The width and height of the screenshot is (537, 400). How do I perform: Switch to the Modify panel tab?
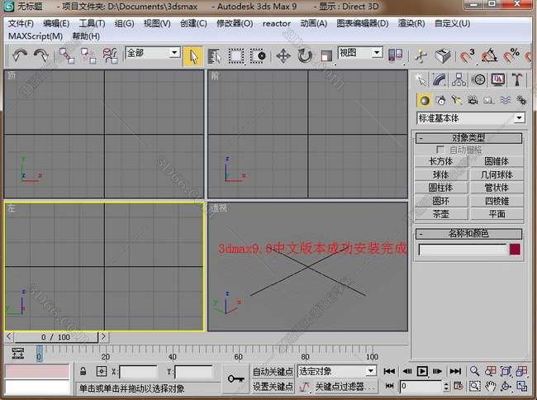(x=440, y=80)
